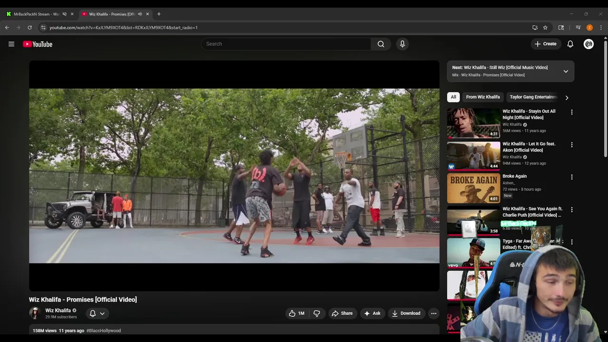The image size is (608, 342).
Task: Close the Wiz Khalifa Promises tab
Action: tap(147, 14)
